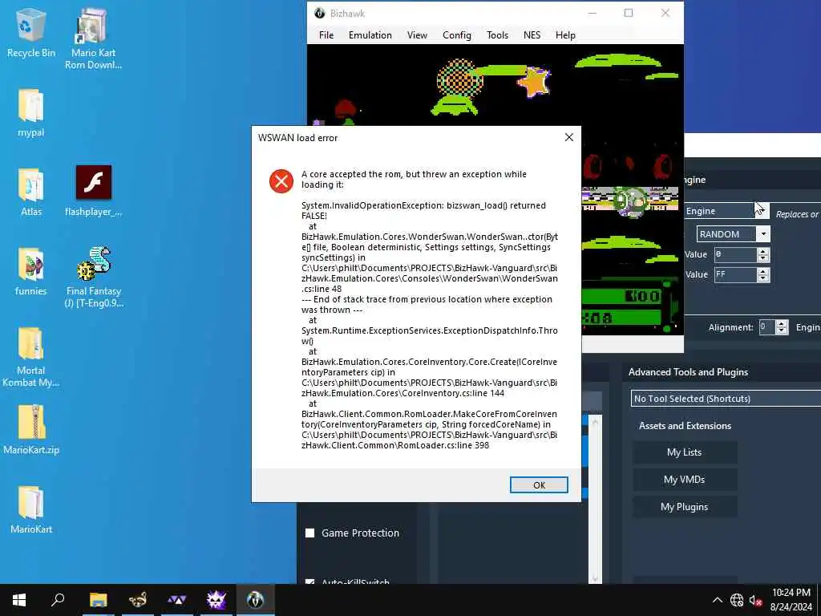The width and height of the screenshot is (821, 616).
Task: Click the first Value field showing 0
Action: coord(735,254)
